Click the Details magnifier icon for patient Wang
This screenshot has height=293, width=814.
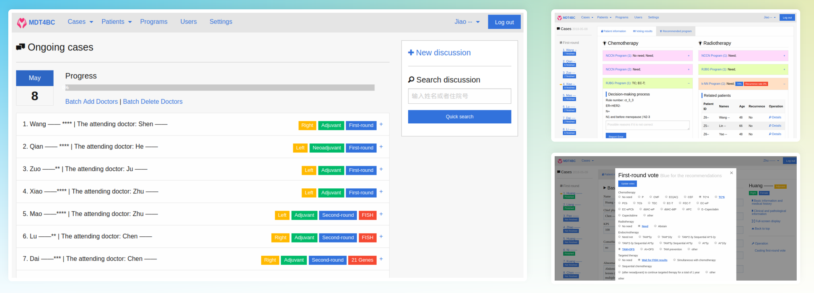[770, 117]
